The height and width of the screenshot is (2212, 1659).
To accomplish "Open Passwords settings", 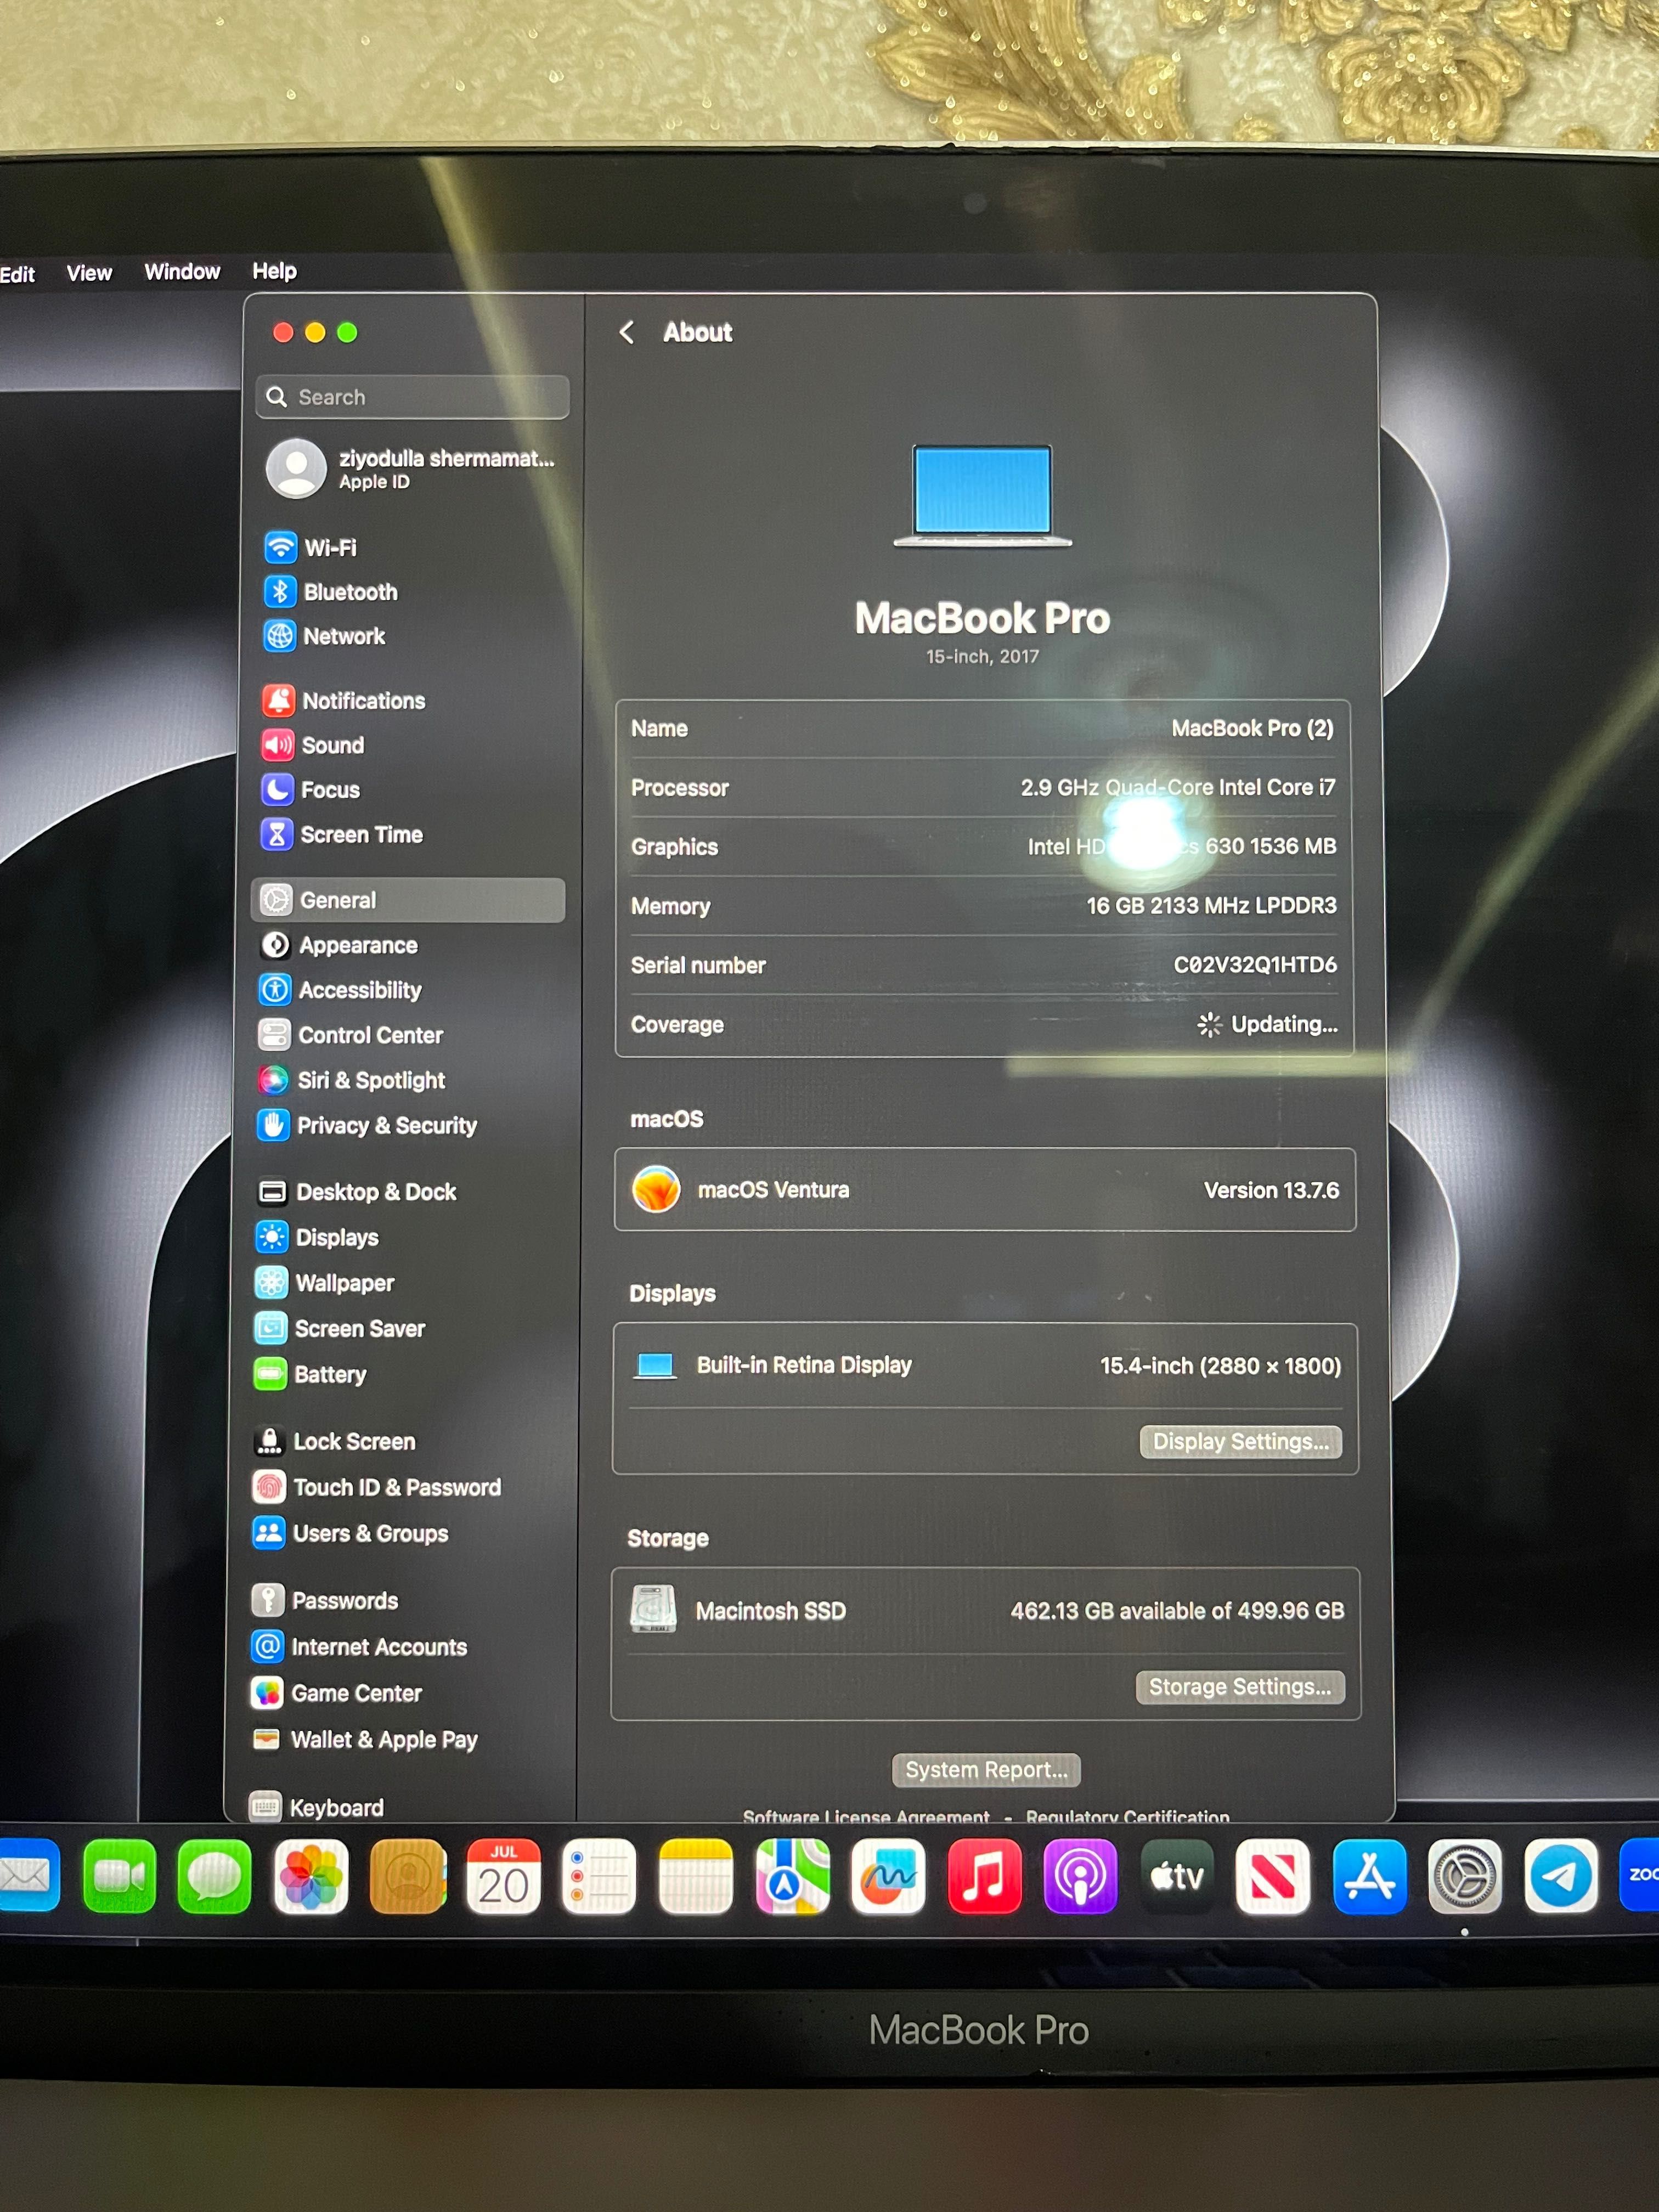I will (325, 1600).
